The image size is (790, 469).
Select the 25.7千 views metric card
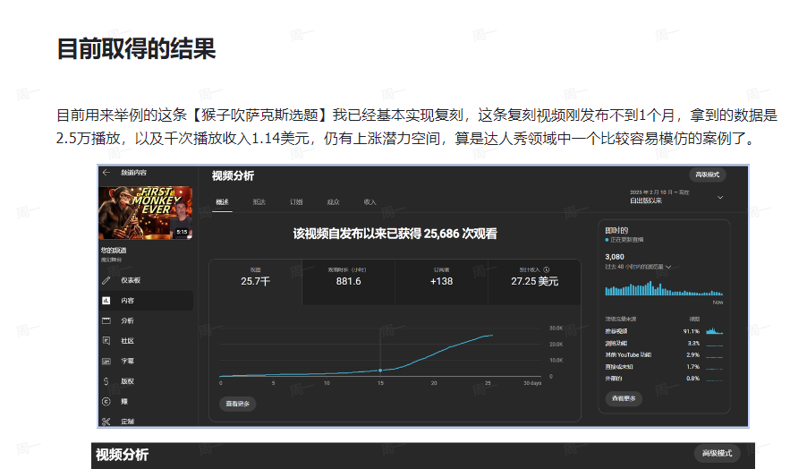click(256, 282)
